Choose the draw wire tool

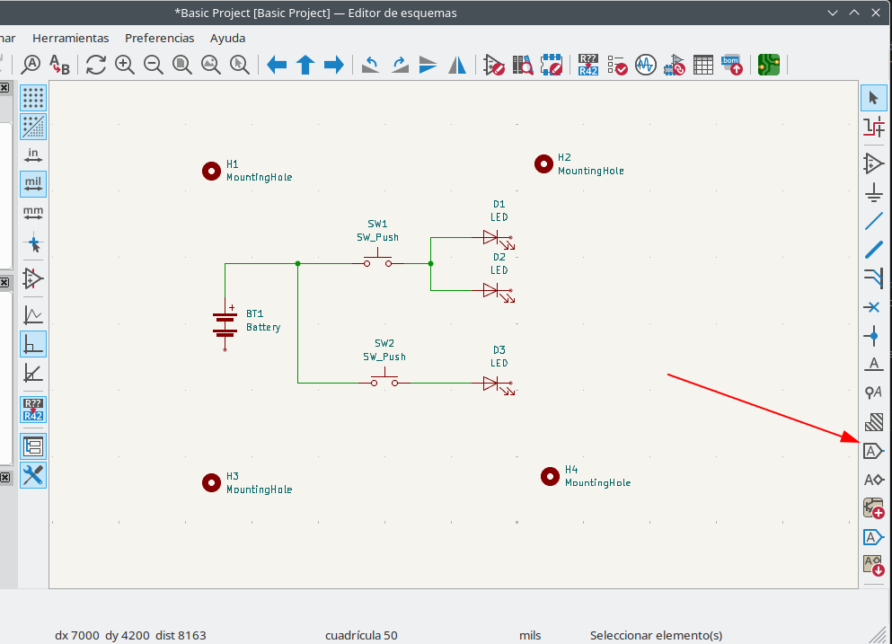(873, 221)
